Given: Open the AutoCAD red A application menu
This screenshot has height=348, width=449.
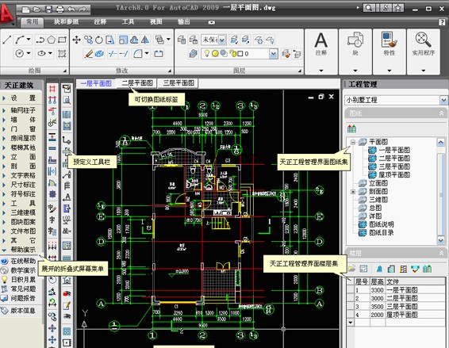Looking at the screenshot, I should point(6,13).
